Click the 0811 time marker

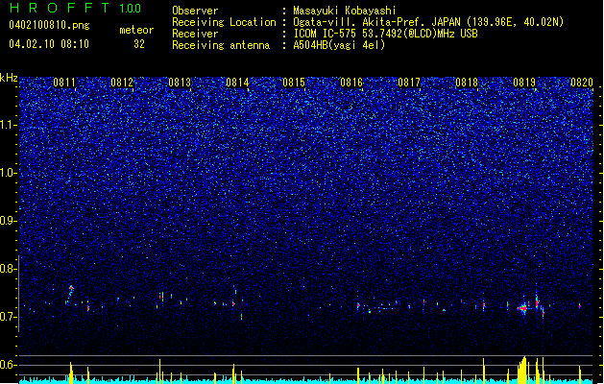pos(64,83)
